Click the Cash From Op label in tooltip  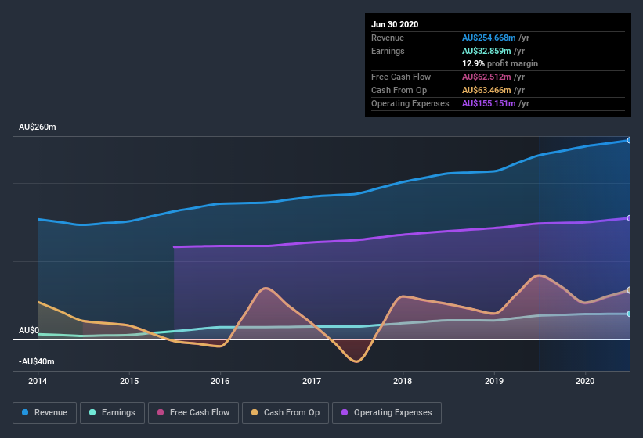(x=399, y=90)
